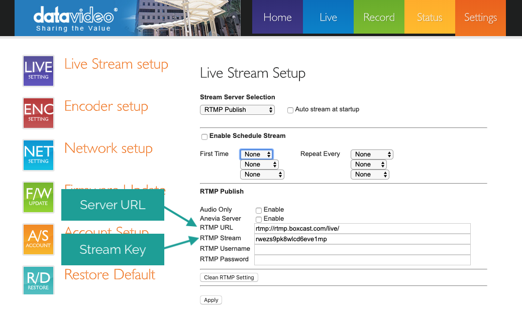Open the RTMP Publish server dropdown
The image size is (522, 329).
pyautogui.click(x=237, y=110)
